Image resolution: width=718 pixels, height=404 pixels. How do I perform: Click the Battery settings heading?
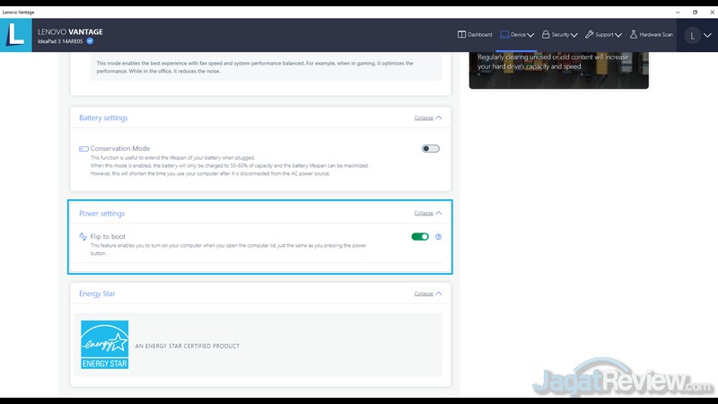pyautogui.click(x=103, y=118)
